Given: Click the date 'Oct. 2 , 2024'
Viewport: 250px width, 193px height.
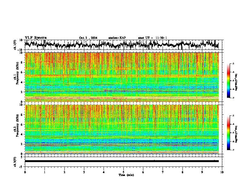Looking at the screenshot, I should pos(88,38).
